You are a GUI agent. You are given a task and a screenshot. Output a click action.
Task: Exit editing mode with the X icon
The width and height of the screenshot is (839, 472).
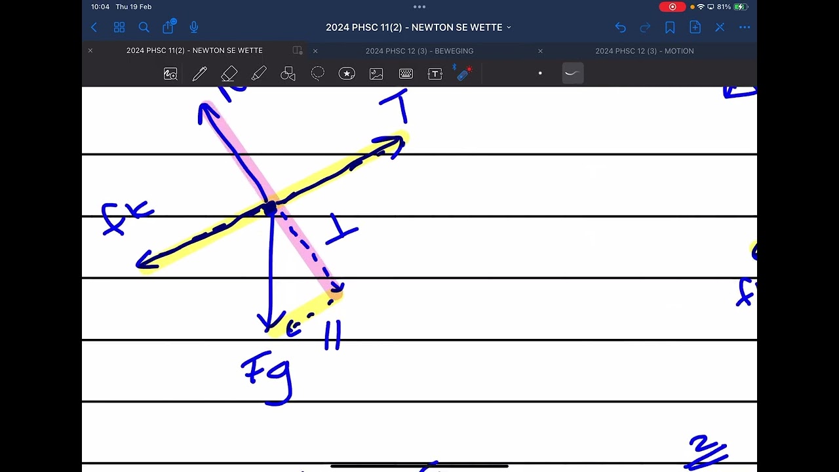click(x=720, y=28)
